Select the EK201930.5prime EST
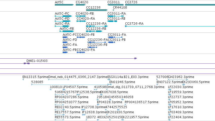 (107, 115)
